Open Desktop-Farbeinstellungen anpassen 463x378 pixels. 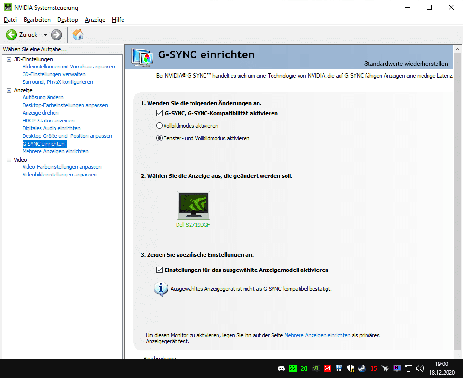[65, 105]
